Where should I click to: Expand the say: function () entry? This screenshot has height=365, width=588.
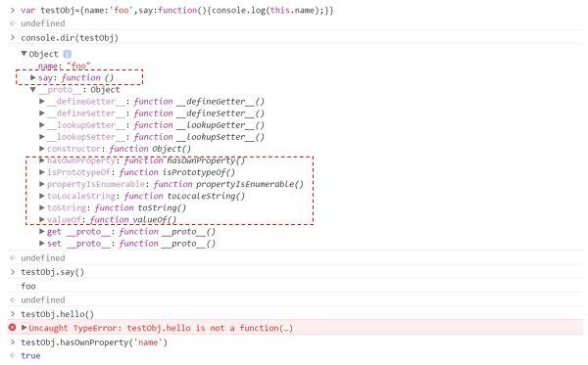pyautogui.click(x=33, y=77)
